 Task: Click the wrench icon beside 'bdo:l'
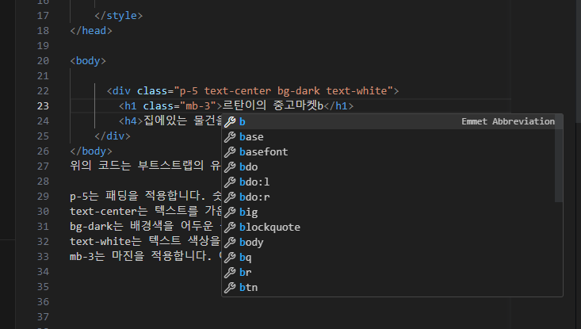pyautogui.click(x=230, y=182)
